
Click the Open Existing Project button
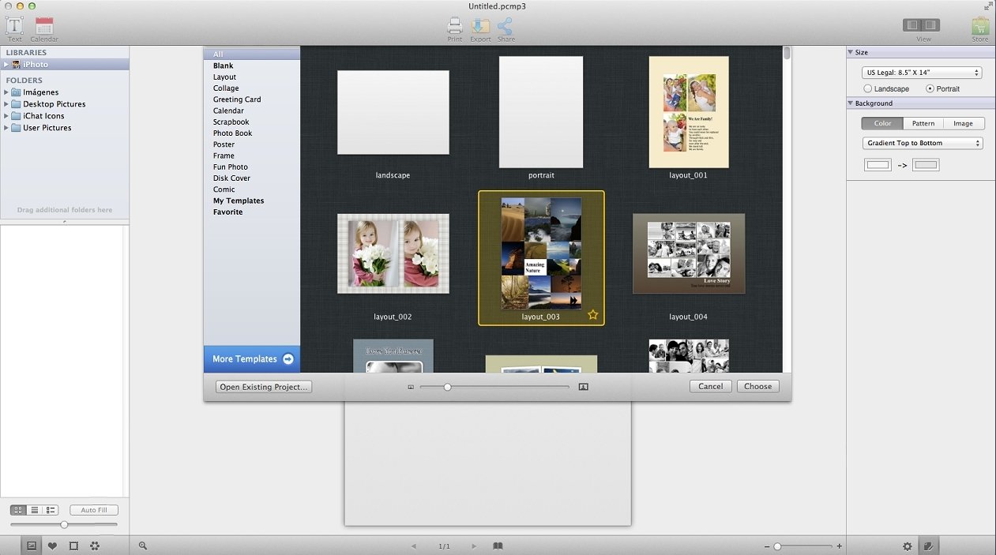click(x=263, y=386)
